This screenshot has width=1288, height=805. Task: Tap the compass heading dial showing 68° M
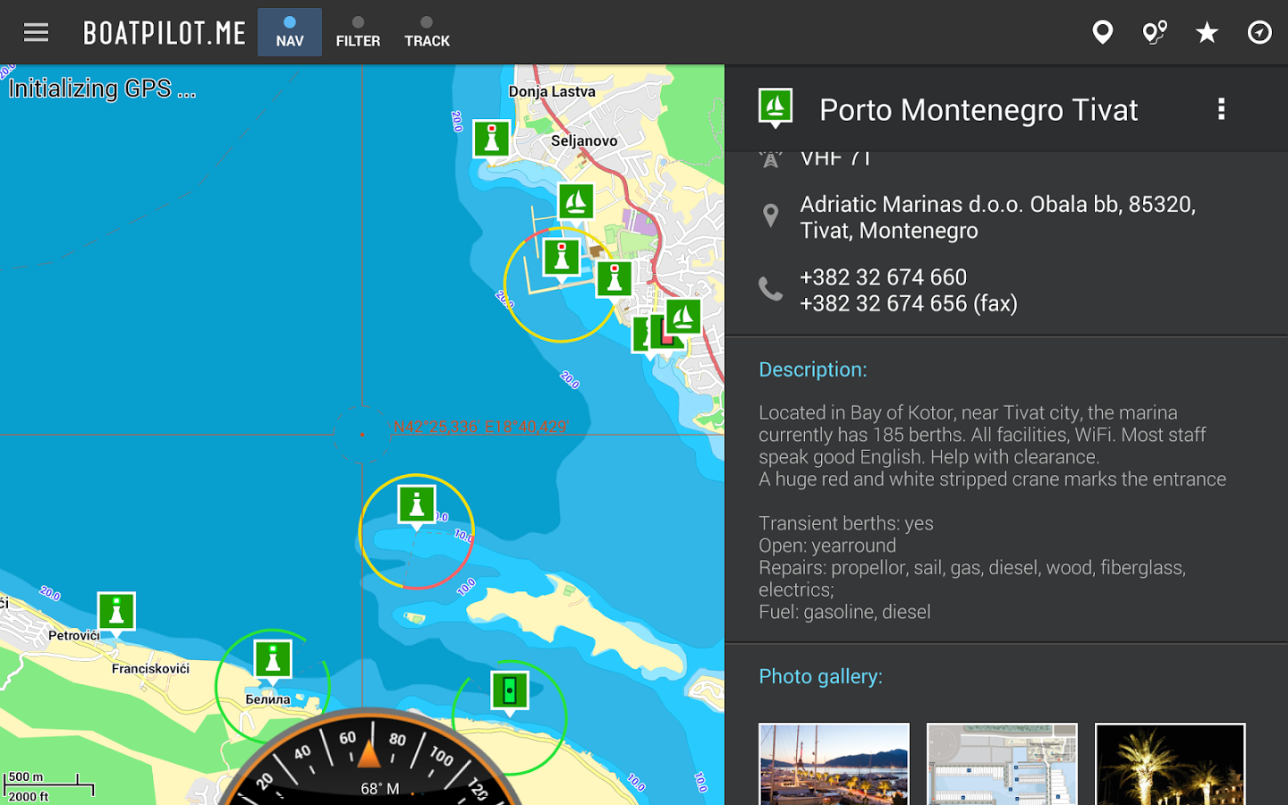(x=369, y=757)
